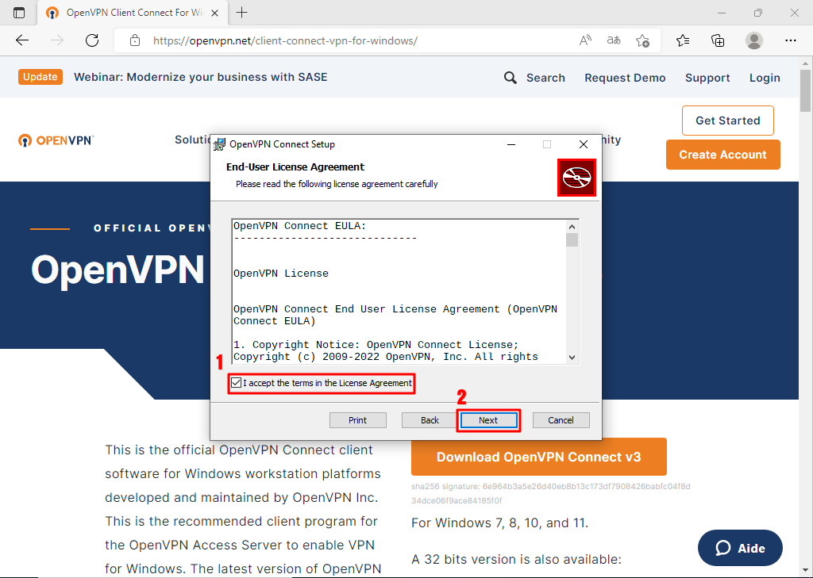Screen dimensions: 813x578
Task: Print the license agreement
Action: point(357,420)
